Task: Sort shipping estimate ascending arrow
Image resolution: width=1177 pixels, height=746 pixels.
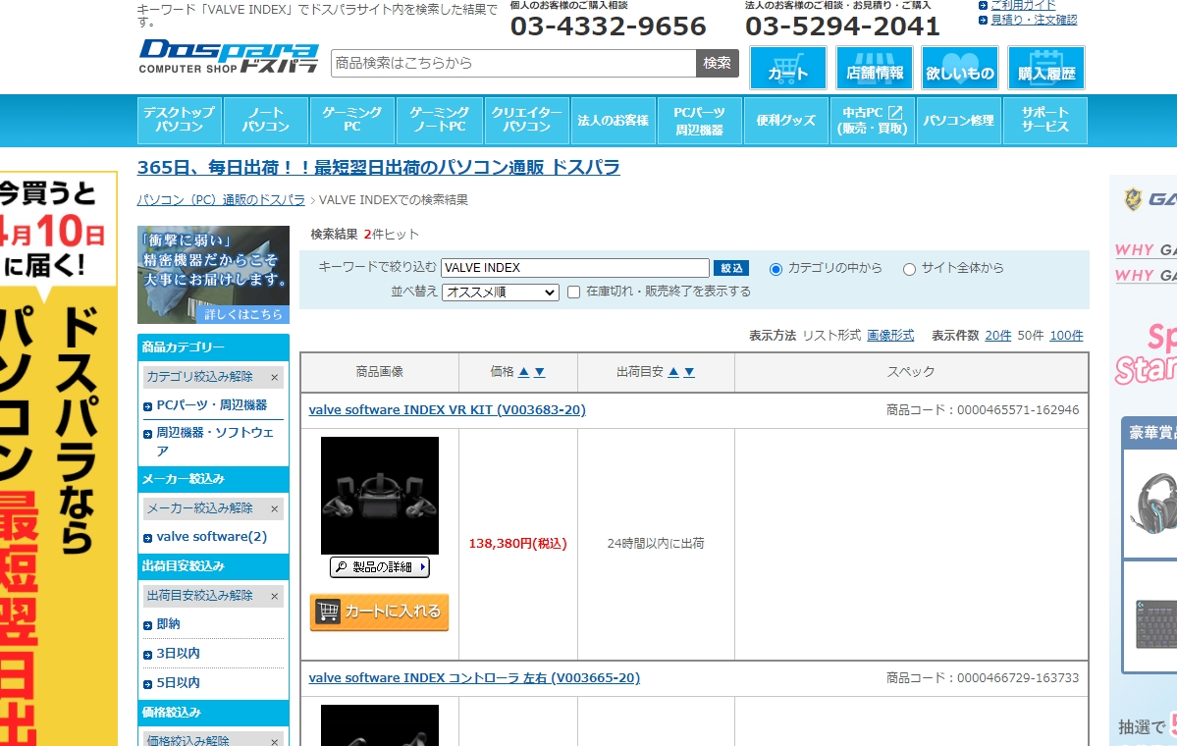Action: [x=673, y=372]
